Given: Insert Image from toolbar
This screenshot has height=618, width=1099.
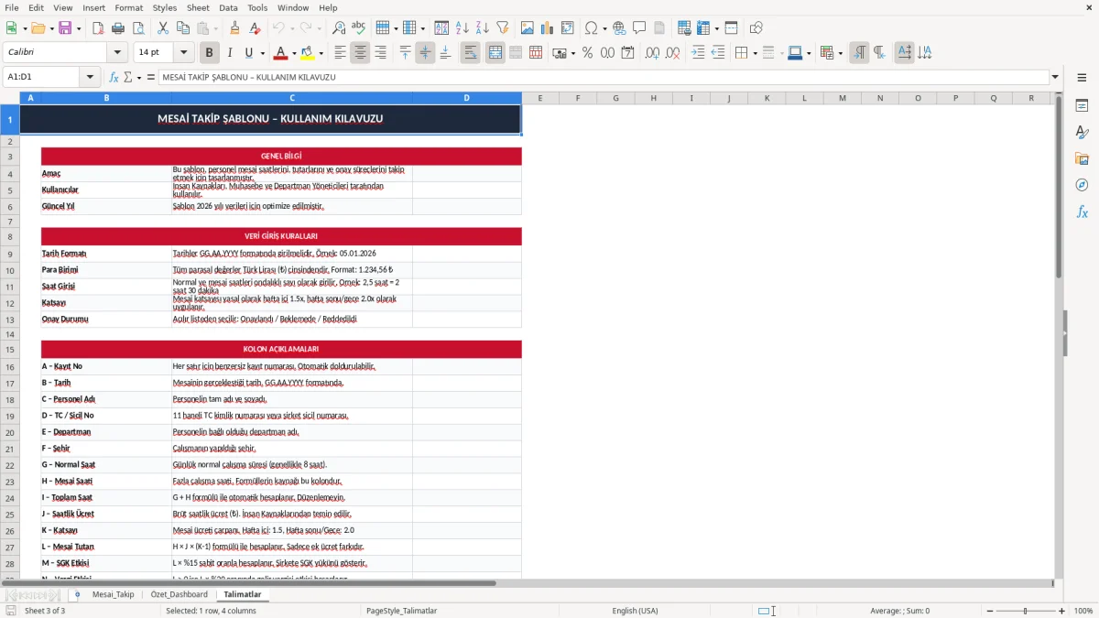Looking at the screenshot, I should point(528,28).
